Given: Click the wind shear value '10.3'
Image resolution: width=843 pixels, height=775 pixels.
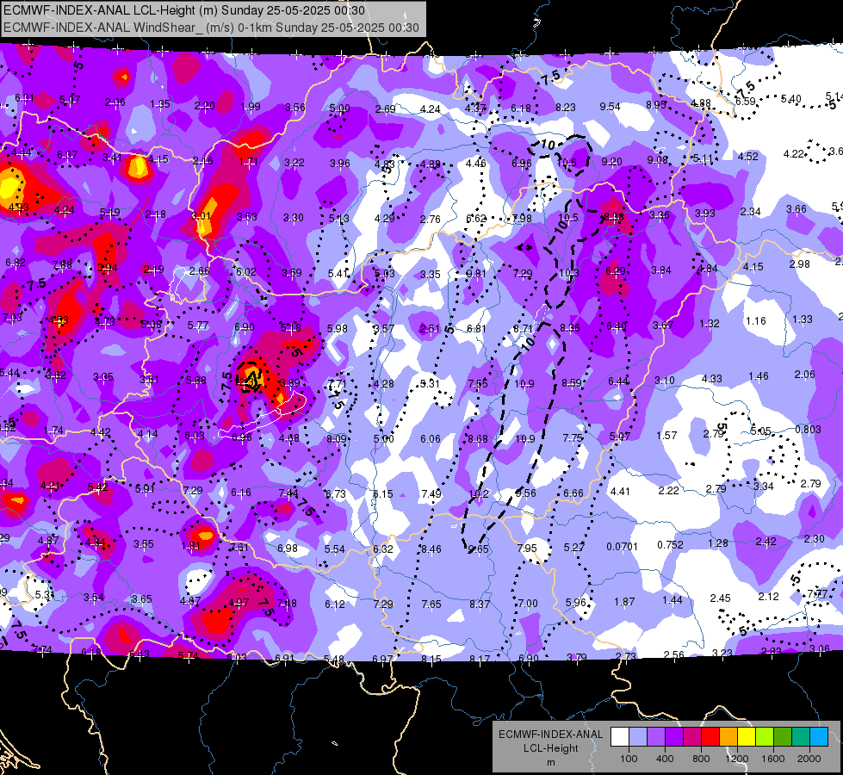Looking at the screenshot, I should [569, 273].
